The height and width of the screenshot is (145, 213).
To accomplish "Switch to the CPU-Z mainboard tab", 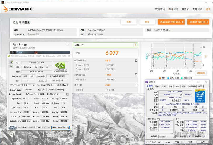I will tap(164, 86).
